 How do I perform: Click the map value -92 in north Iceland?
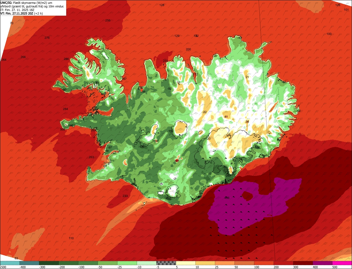(x=169, y=89)
